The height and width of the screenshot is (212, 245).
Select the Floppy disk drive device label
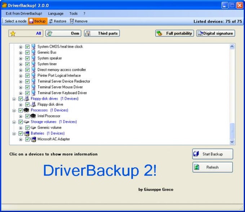tap(50, 104)
